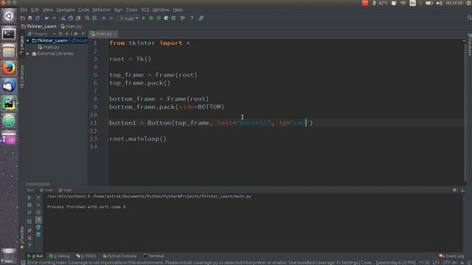
Task: Click the Paste toolbar icon
Action: (78, 18)
